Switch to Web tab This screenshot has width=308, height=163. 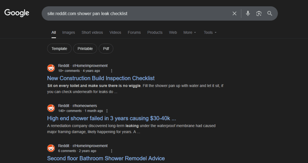pyautogui.click(x=173, y=32)
